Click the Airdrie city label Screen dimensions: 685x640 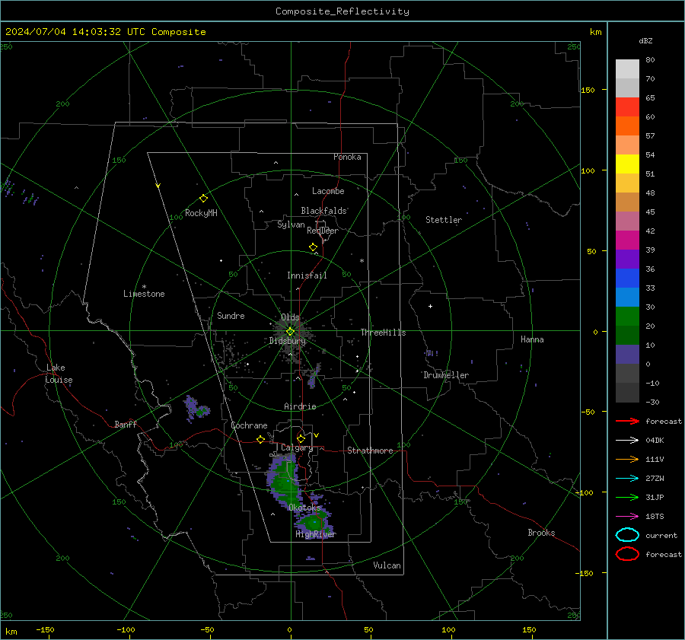tap(300, 406)
